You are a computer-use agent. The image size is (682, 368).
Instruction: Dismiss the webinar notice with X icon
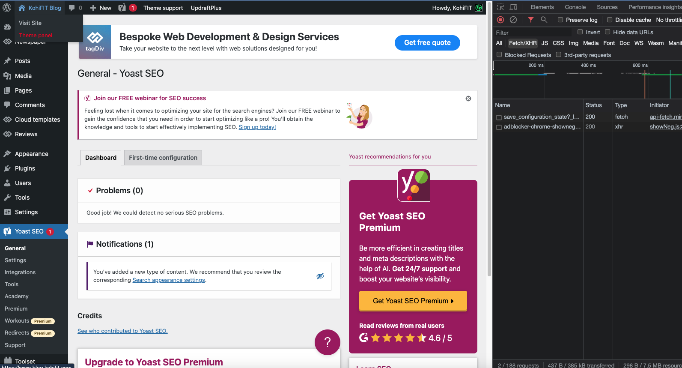[x=468, y=99]
